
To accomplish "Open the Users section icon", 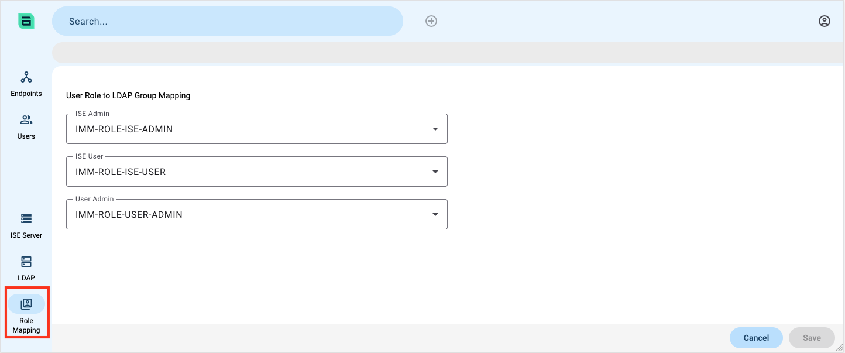I will (x=26, y=120).
